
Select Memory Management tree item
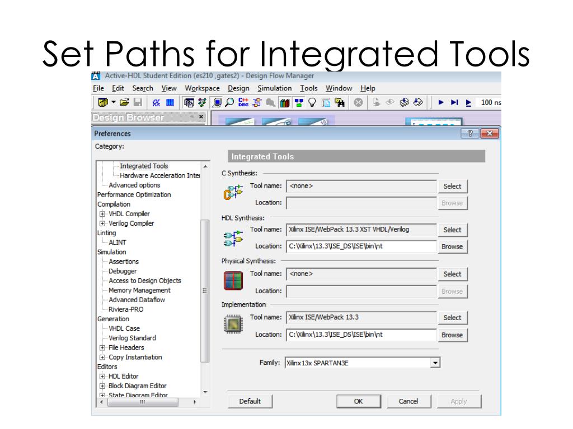[x=139, y=290]
